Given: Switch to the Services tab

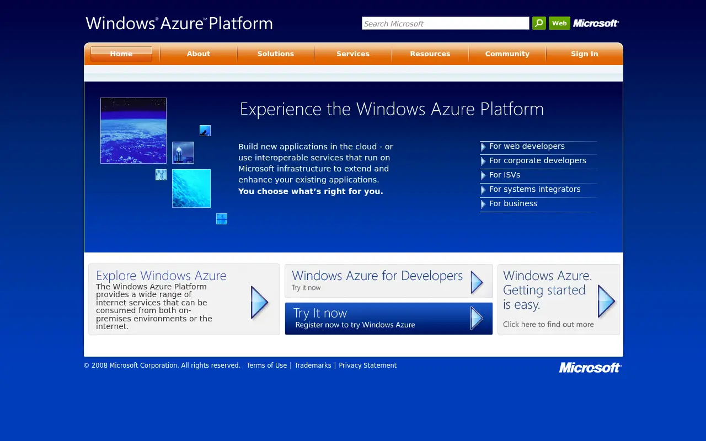Looking at the screenshot, I should coord(353,54).
